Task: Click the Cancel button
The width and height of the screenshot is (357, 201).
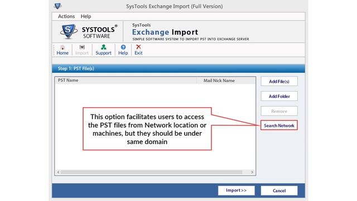Action: (x=279, y=190)
